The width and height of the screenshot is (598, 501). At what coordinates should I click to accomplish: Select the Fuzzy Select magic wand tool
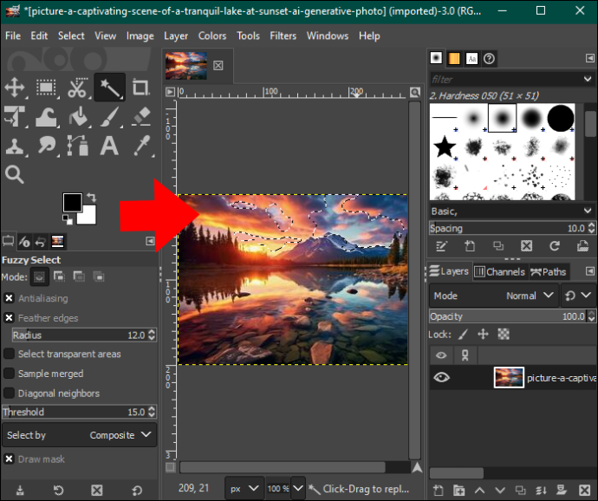[x=109, y=88]
